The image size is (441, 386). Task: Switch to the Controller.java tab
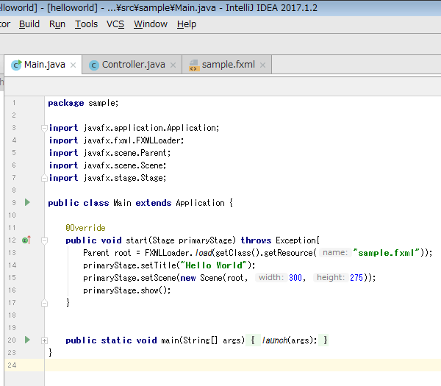click(132, 65)
